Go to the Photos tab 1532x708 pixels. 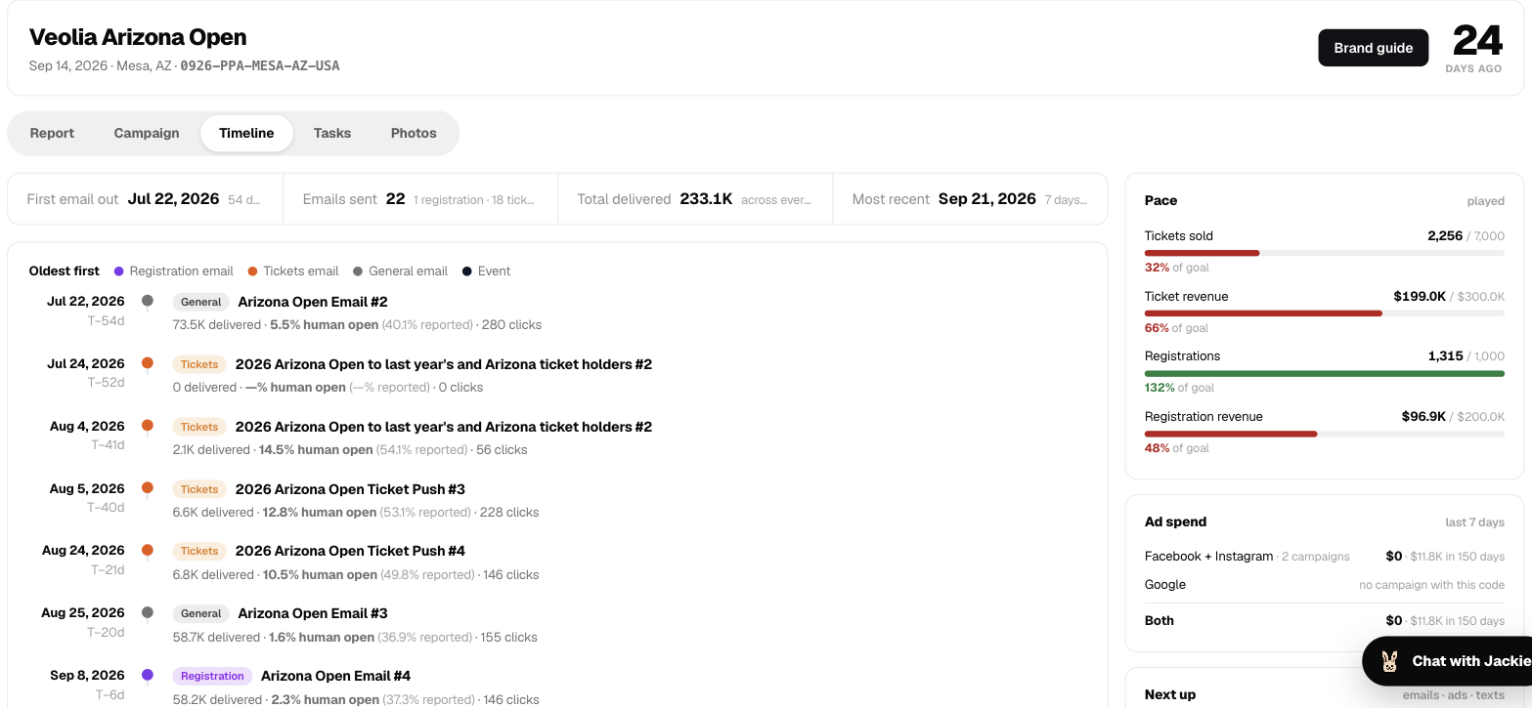(x=414, y=133)
